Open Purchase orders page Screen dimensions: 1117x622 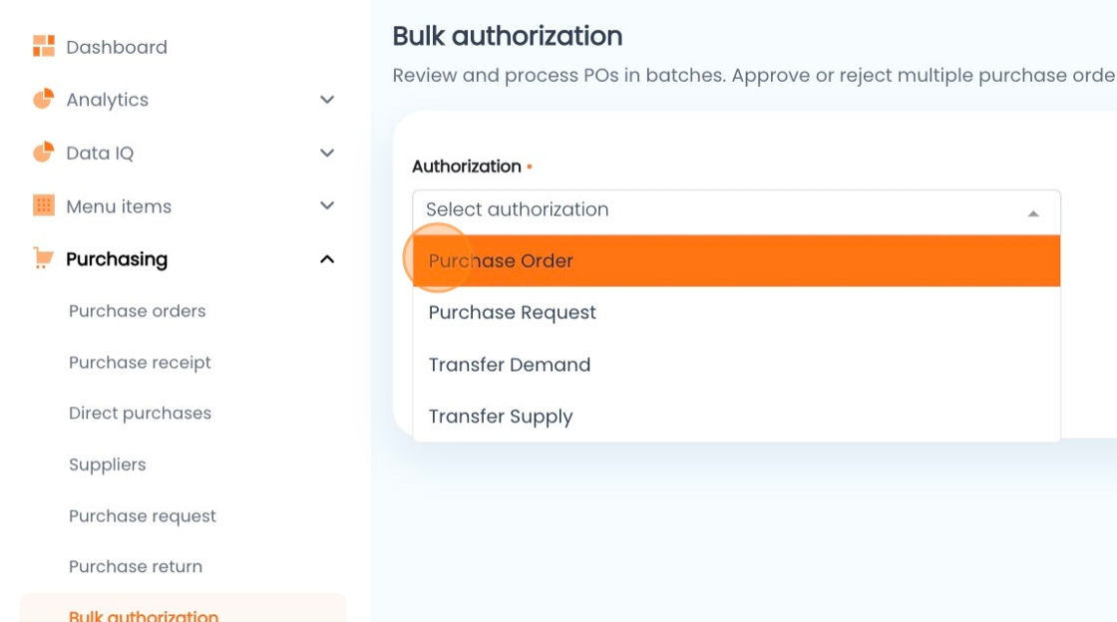[137, 311]
